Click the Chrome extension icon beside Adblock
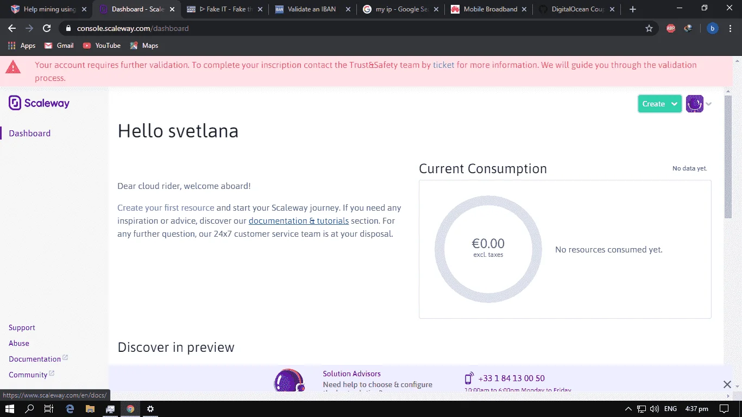The image size is (742, 417). 688,28
